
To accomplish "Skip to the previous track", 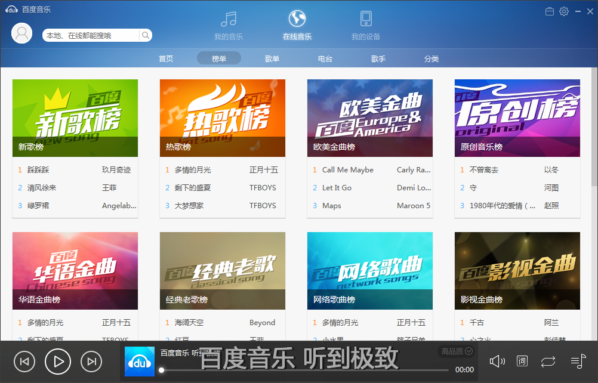I will [x=24, y=361].
